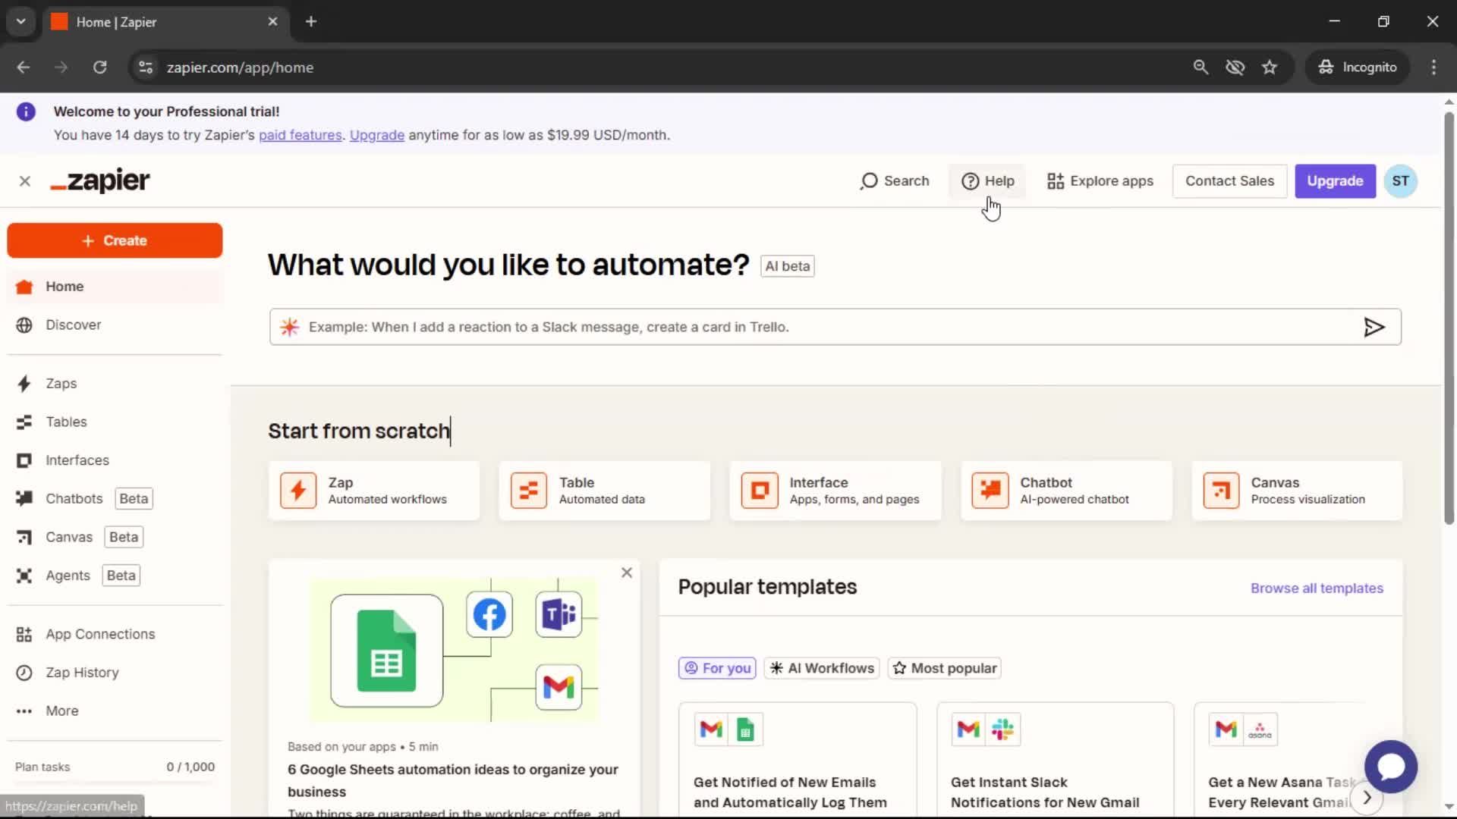
Task: Go to Zaps in the sidebar
Action: [x=115, y=384]
